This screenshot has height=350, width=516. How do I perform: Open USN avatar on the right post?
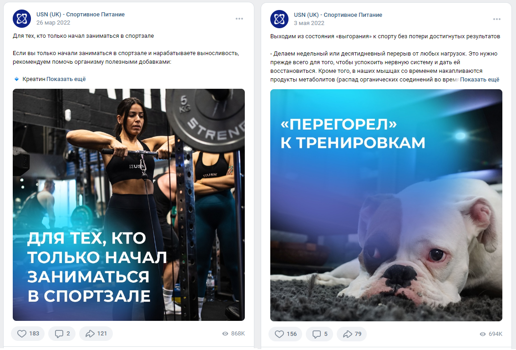(279, 19)
